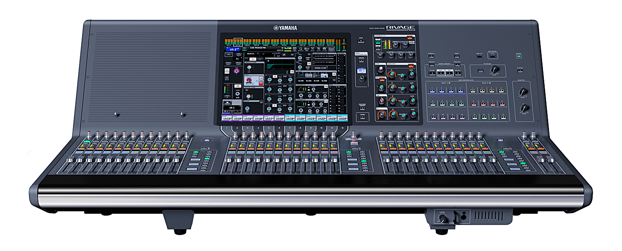
Task: Push the DEC scene memory key
Action: coord(441,73)
